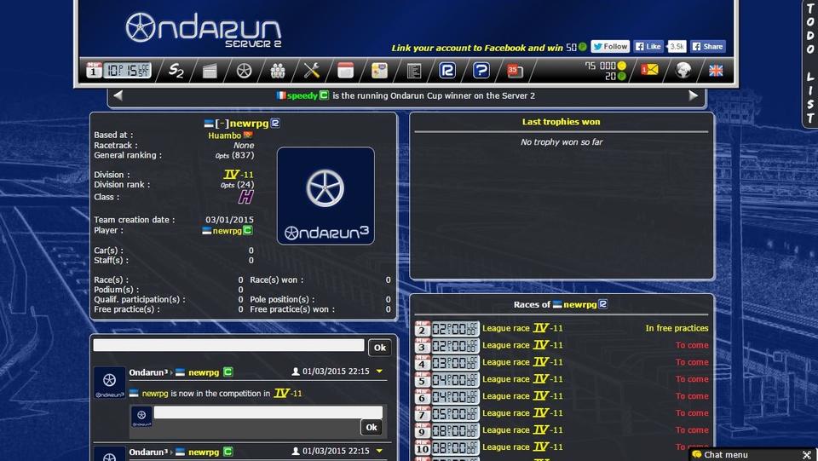818x461 pixels.
Task: Click the message input field above the wall
Action: click(x=228, y=345)
